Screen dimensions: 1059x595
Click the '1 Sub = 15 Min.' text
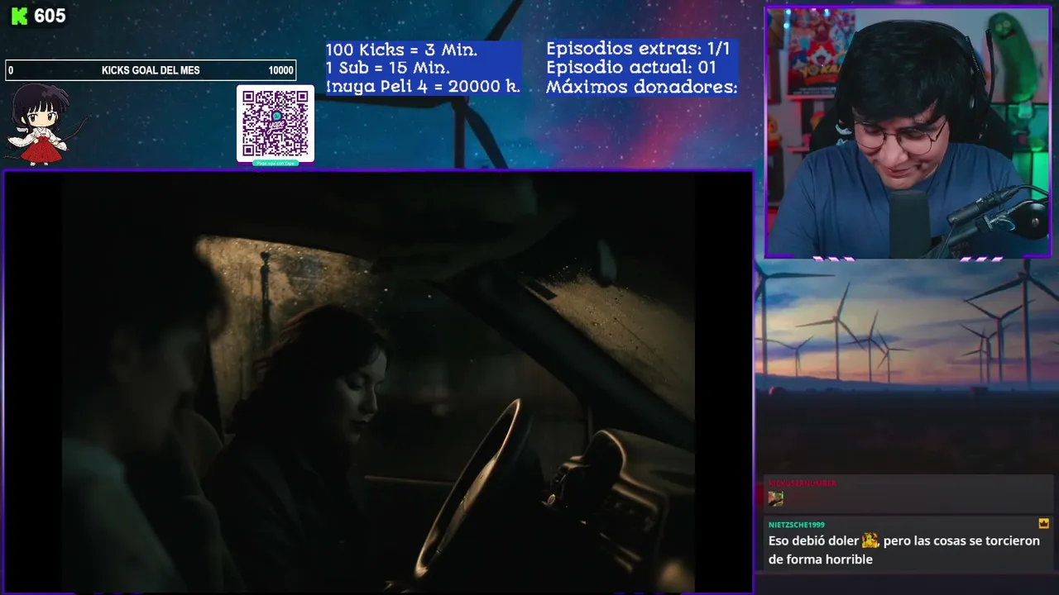387,68
